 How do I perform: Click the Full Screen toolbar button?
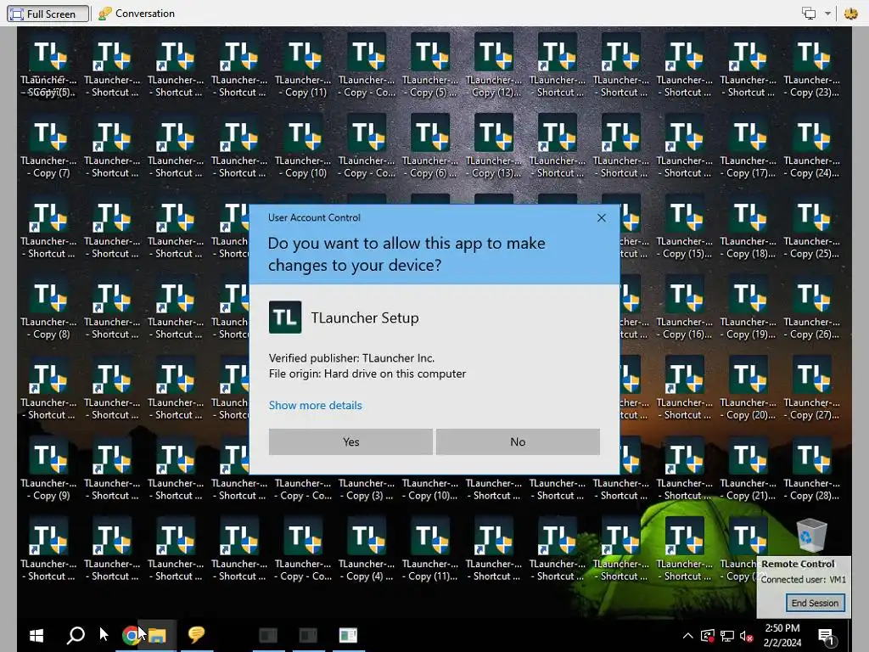[x=48, y=14]
